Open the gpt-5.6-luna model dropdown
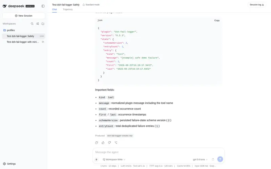The width and height of the screenshot is (271, 169). (200, 160)
